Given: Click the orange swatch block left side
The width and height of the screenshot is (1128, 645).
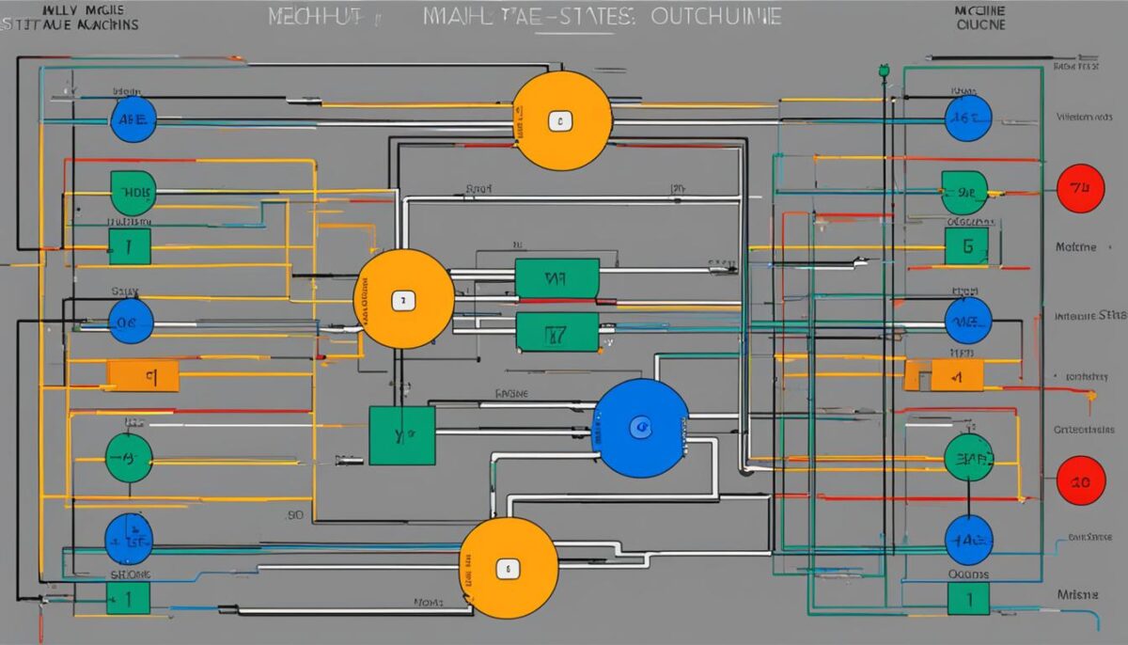Looking at the screenshot, I should pyautogui.click(x=143, y=375).
